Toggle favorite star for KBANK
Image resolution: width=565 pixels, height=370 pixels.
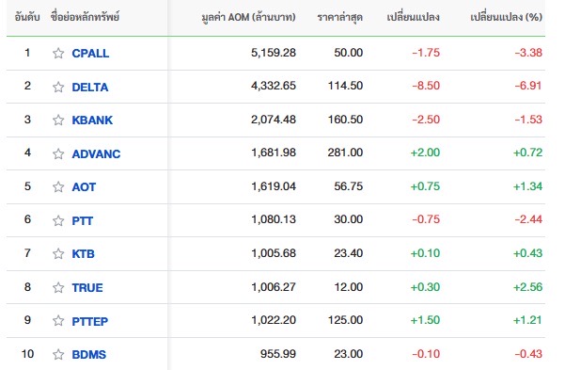tap(58, 120)
